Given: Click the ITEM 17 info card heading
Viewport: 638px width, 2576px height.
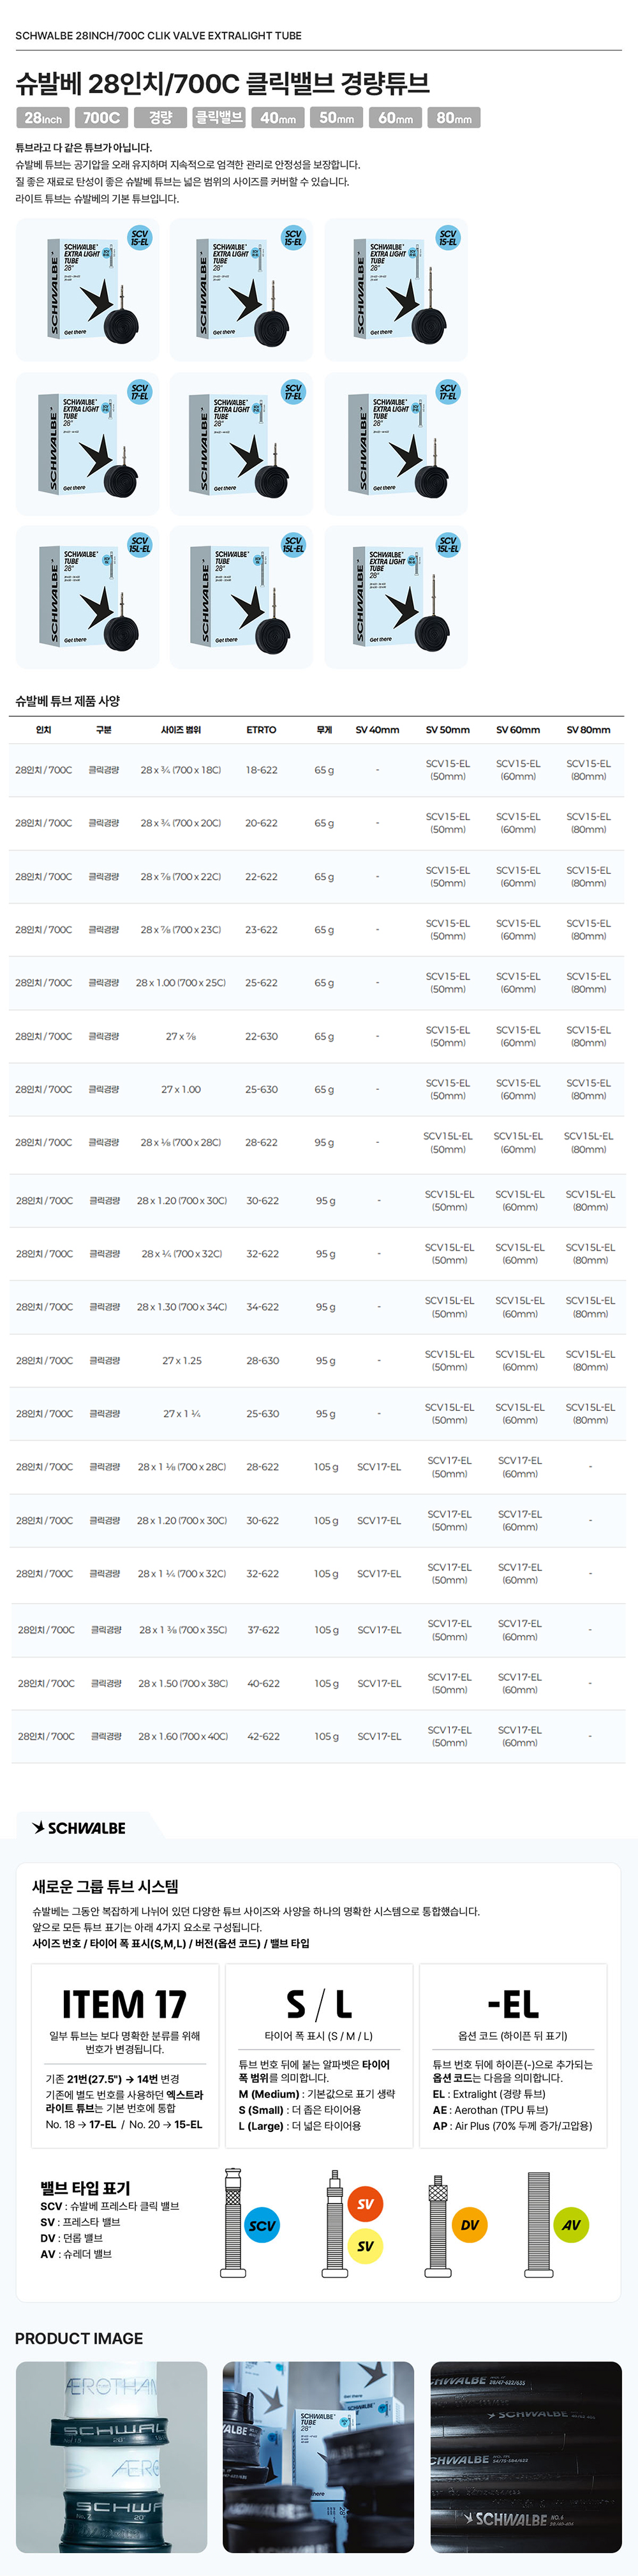Looking at the screenshot, I should (x=124, y=2004).
